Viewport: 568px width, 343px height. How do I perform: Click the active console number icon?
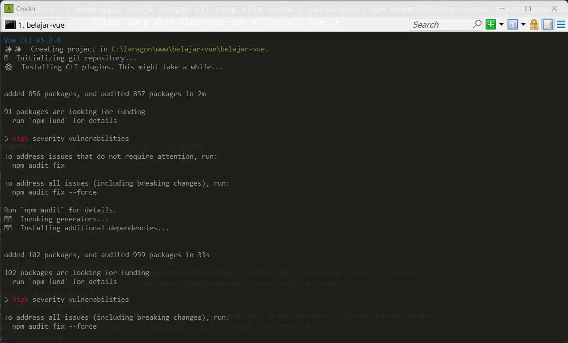(x=513, y=25)
